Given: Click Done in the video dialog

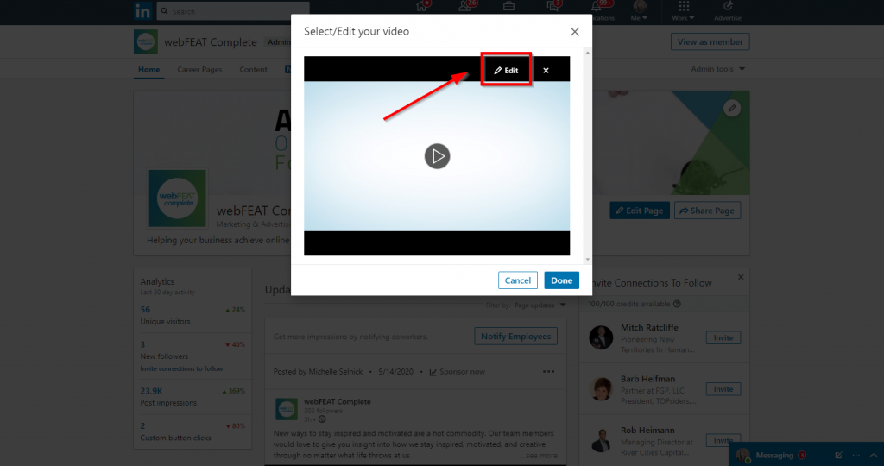Looking at the screenshot, I should point(561,280).
